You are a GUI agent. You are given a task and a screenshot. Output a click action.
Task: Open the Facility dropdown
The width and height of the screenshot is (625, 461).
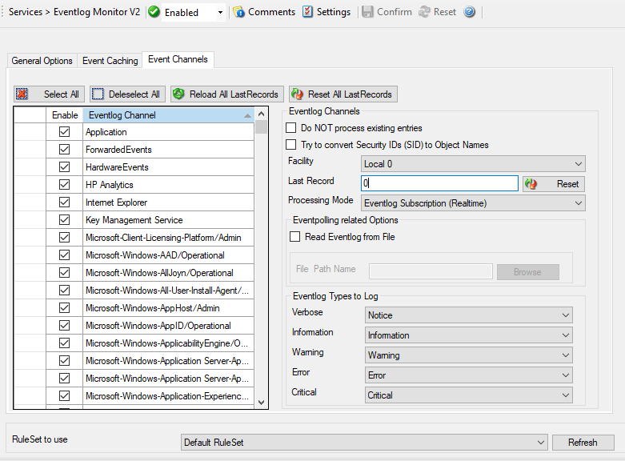click(473, 164)
